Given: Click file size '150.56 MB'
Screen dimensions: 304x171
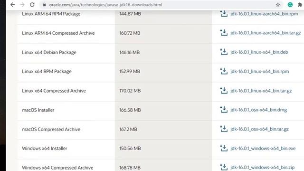Looking at the screenshot, I should (x=130, y=148).
